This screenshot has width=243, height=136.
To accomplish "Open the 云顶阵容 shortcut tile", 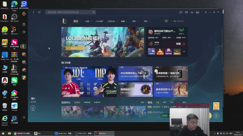I will (152, 51).
